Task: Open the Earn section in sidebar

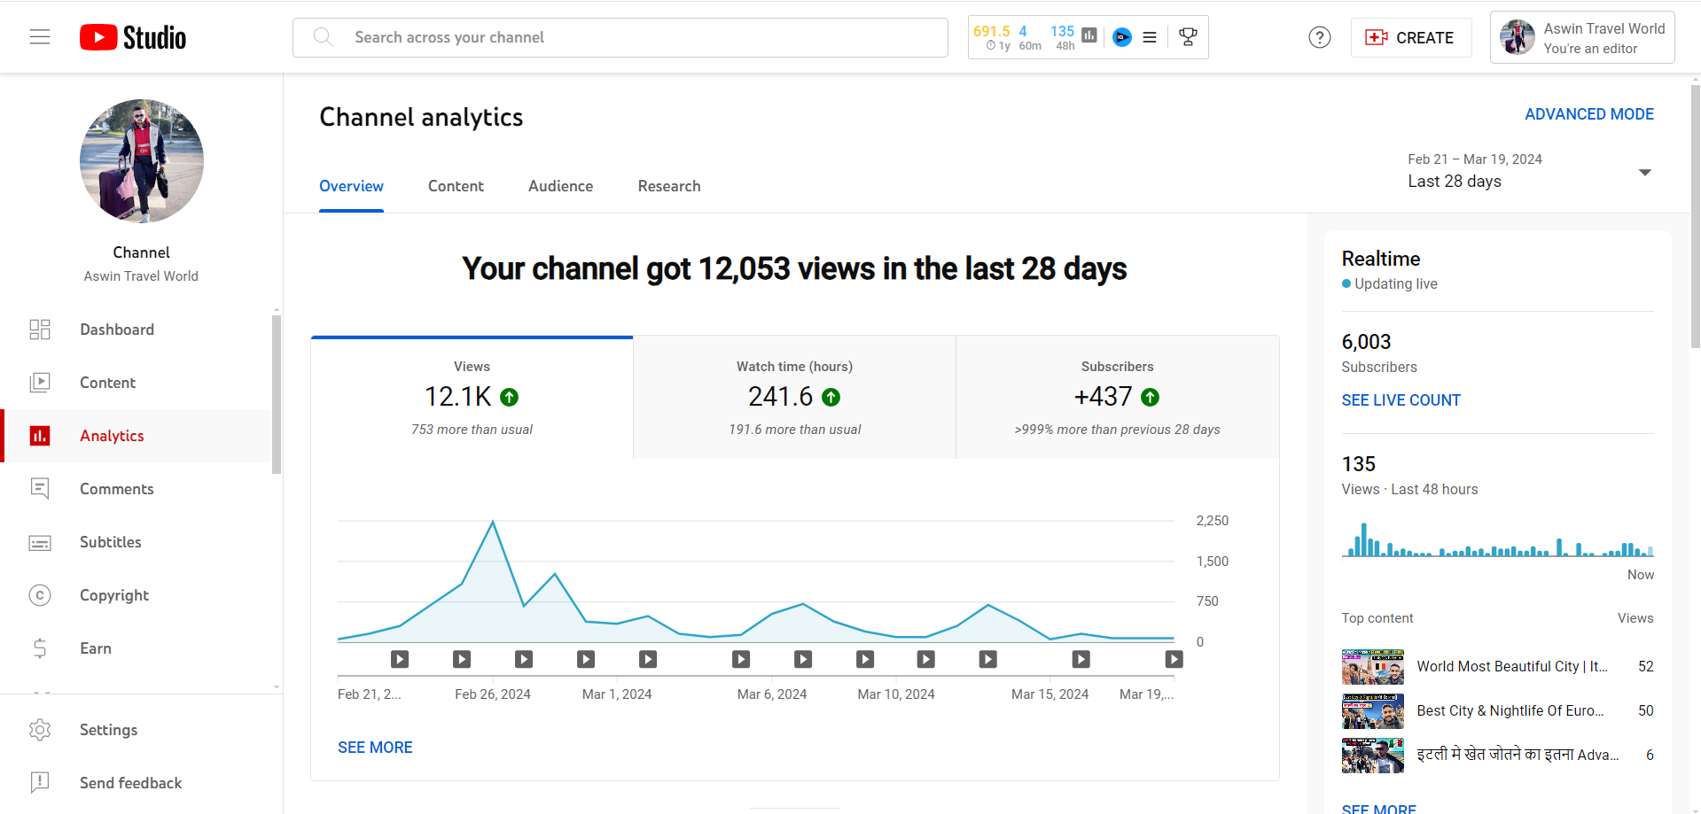Action: tap(95, 648)
